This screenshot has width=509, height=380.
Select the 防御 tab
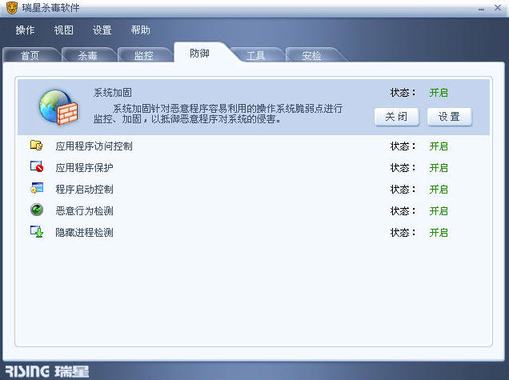200,53
